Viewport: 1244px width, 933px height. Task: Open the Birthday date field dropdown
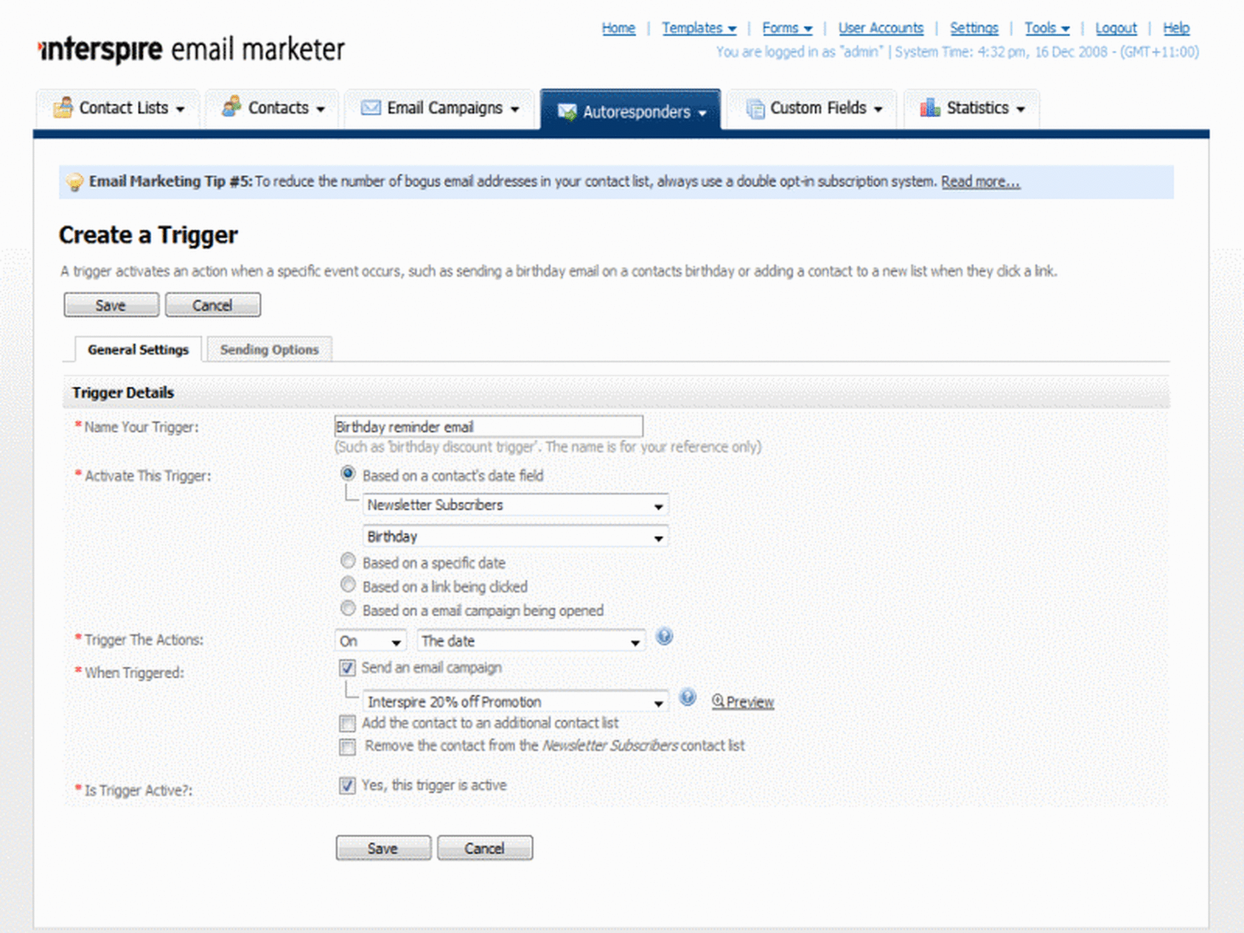pyautogui.click(x=516, y=536)
